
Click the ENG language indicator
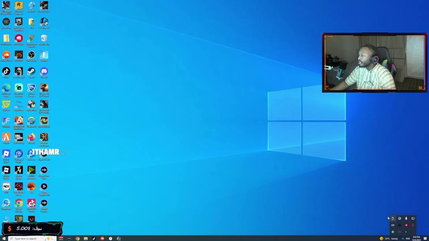coord(408,238)
